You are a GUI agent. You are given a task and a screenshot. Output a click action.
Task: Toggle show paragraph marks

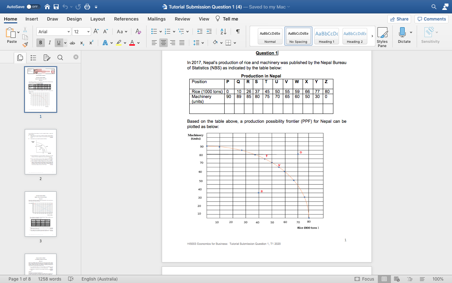pyautogui.click(x=238, y=32)
